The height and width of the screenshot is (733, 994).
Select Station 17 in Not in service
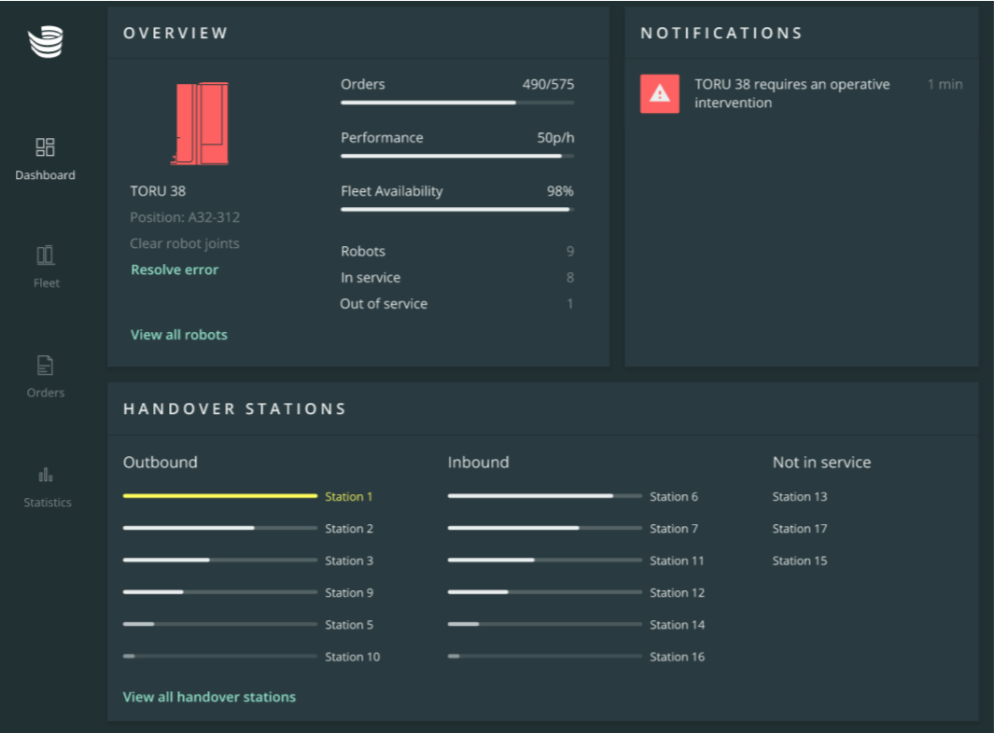800,529
